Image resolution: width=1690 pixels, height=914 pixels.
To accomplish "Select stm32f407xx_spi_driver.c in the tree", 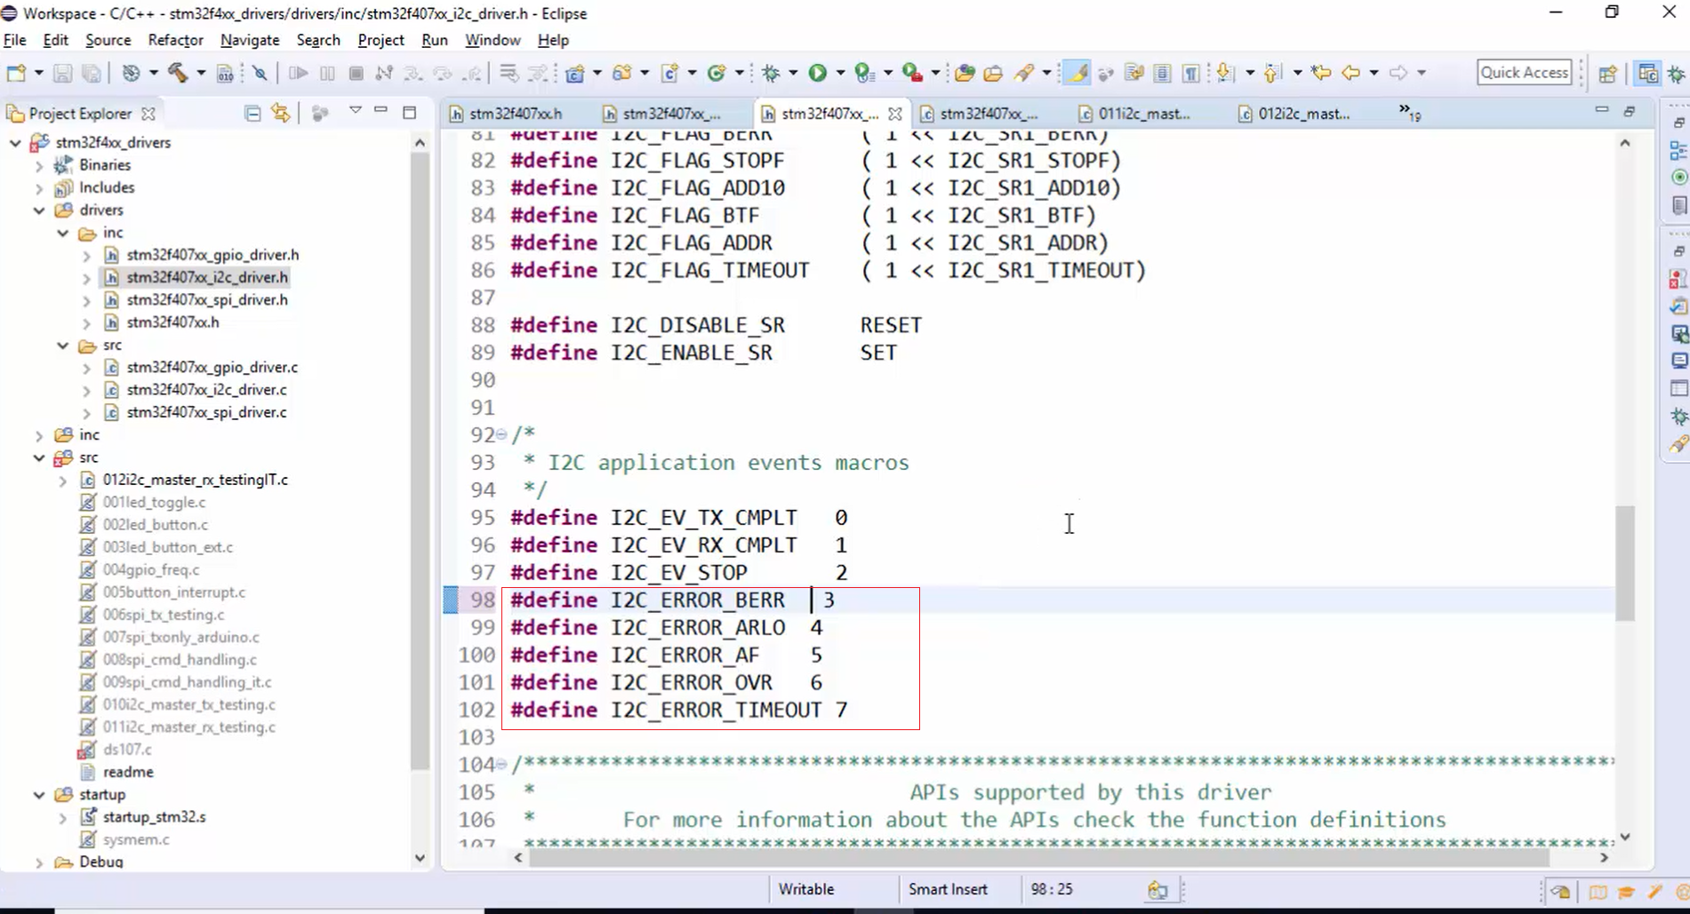I will 206,412.
